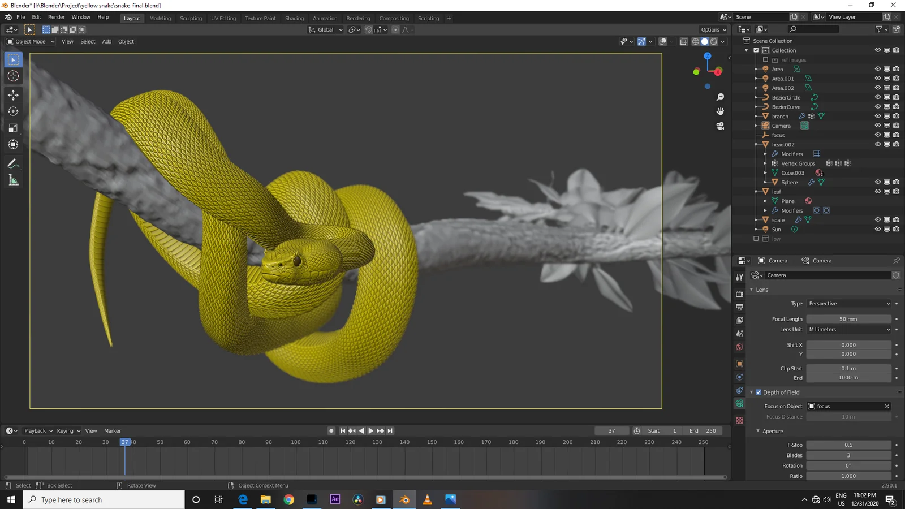Click the Focal Length slider
The image size is (905, 509).
tap(848, 318)
